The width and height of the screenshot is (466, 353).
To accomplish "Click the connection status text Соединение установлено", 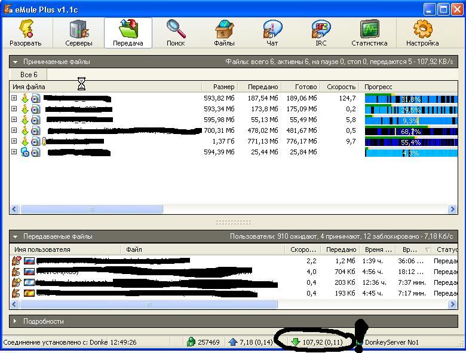I will [56, 342].
